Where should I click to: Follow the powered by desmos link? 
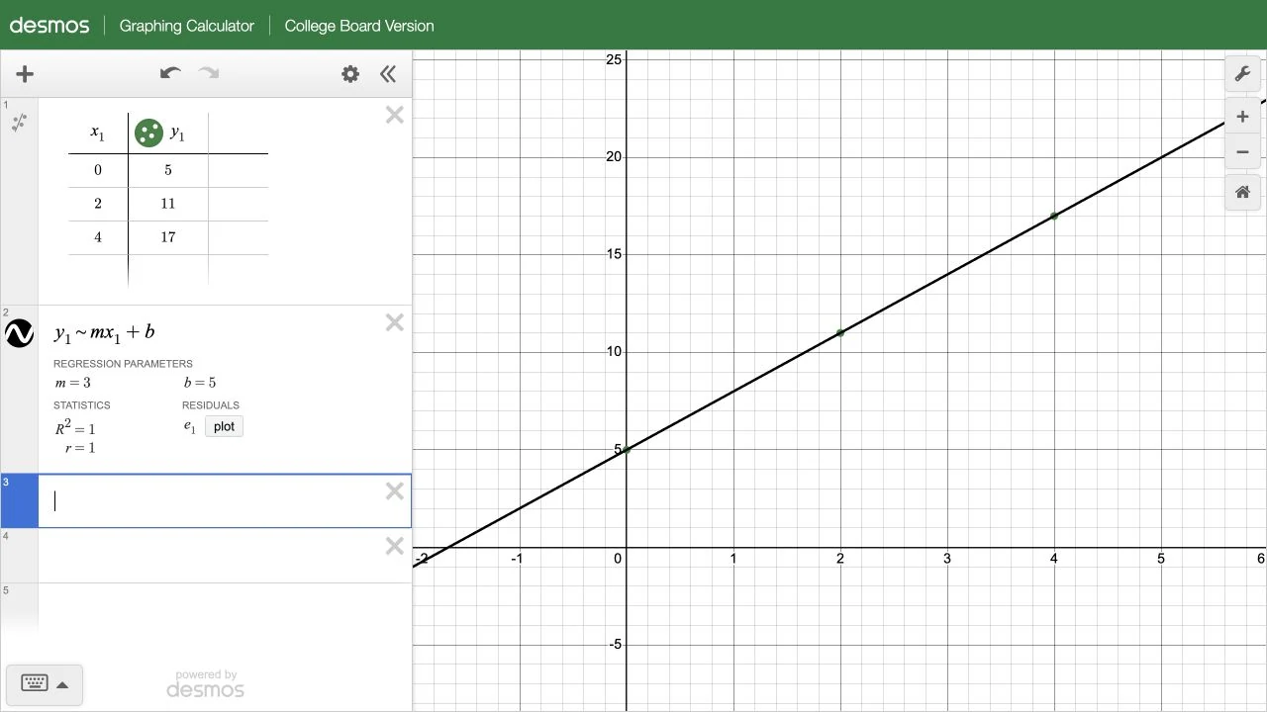[206, 683]
